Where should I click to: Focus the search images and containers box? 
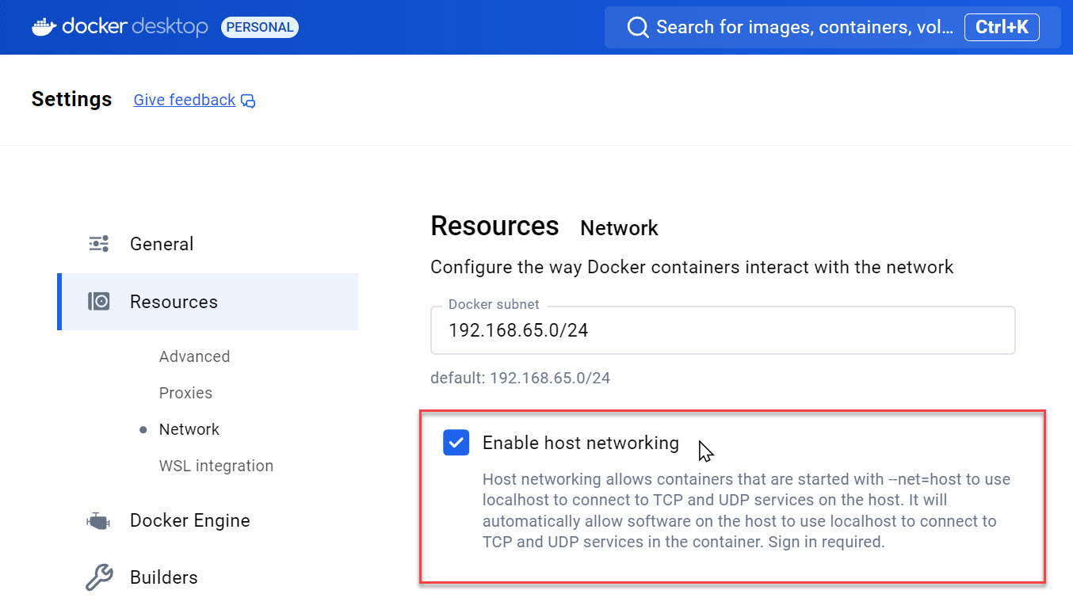coord(833,28)
